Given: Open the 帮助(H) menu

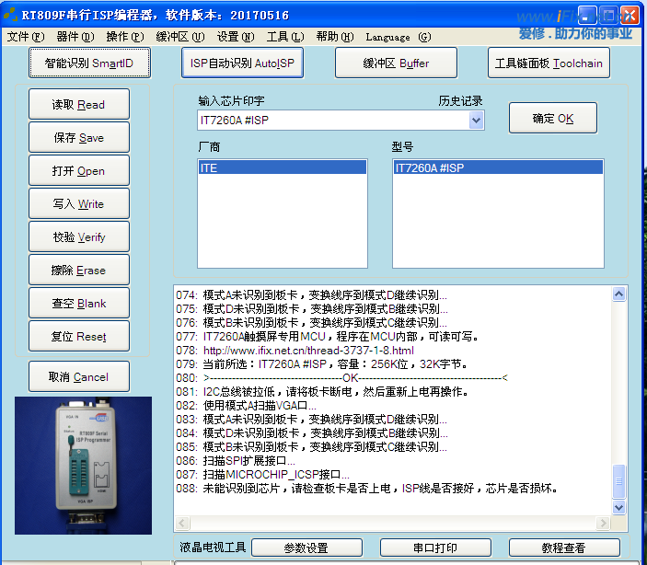Looking at the screenshot, I should [x=335, y=37].
